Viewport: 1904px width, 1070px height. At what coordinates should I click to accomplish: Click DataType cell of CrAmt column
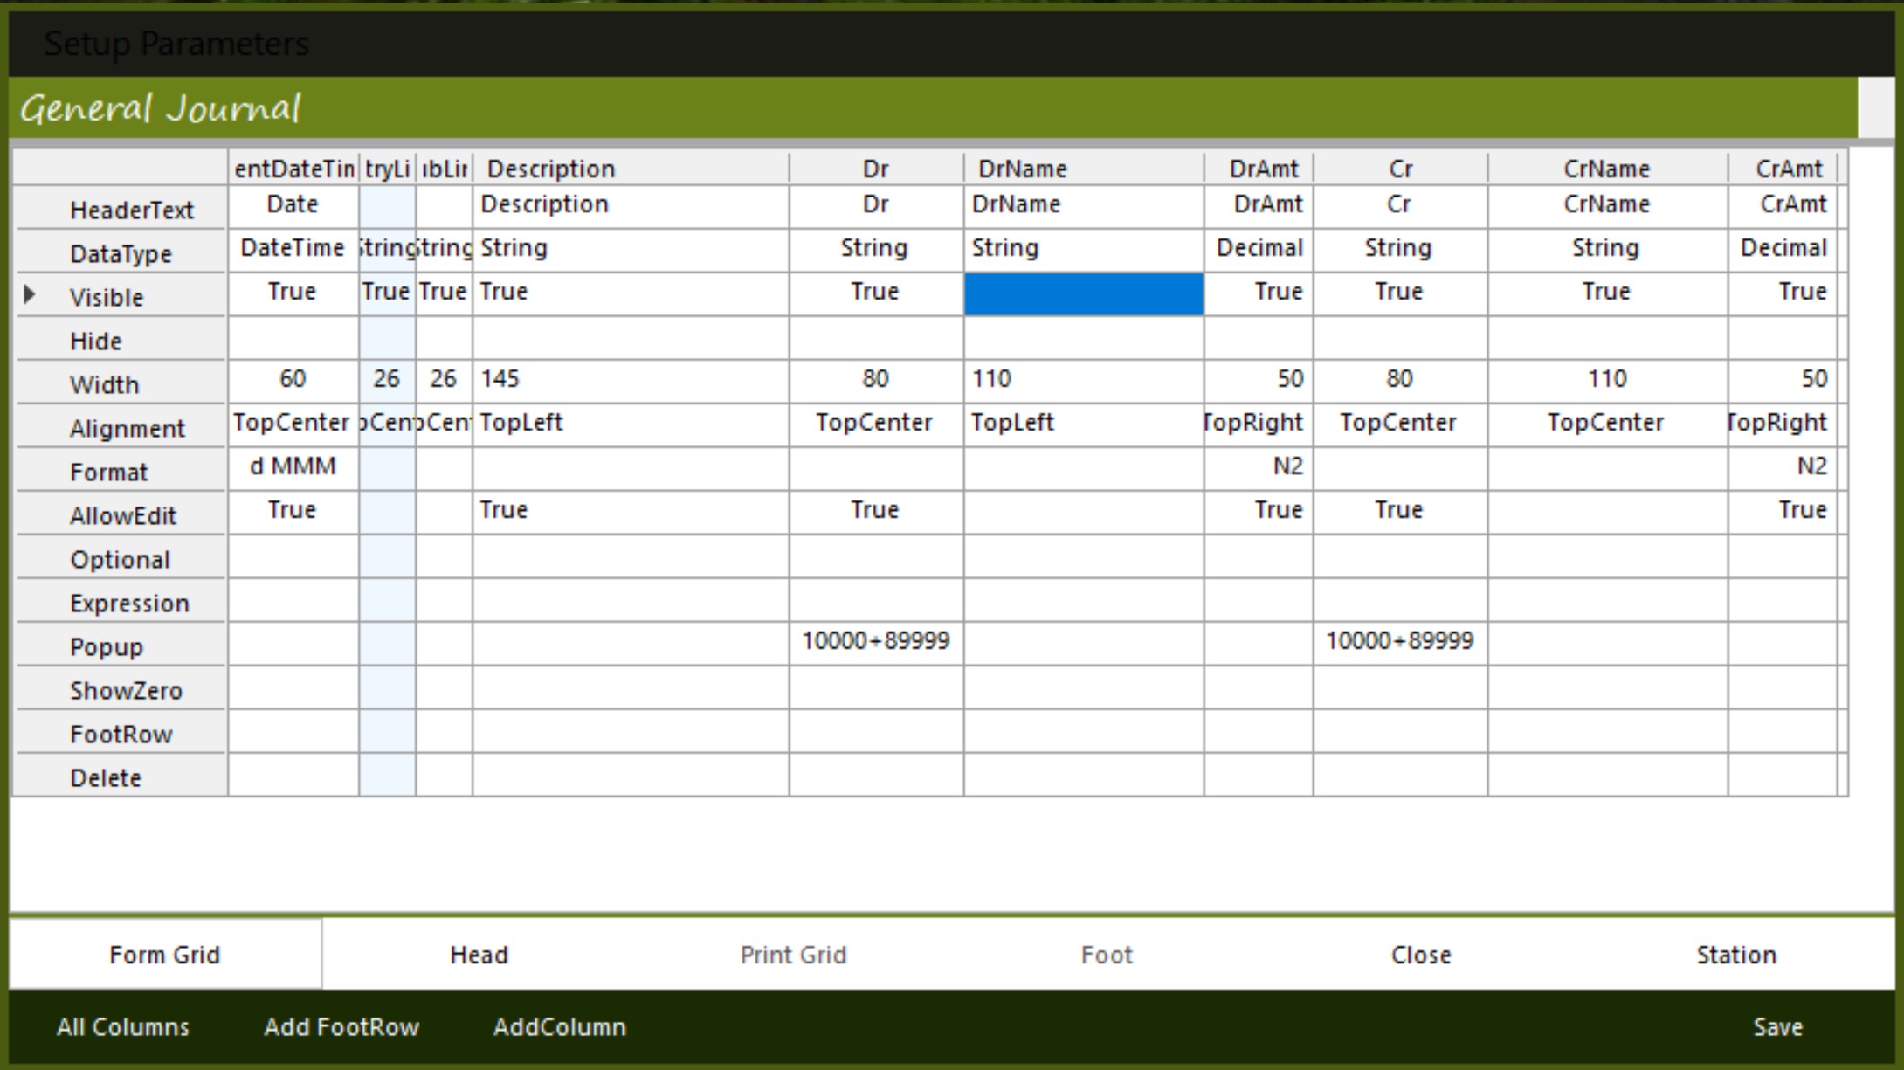click(x=1782, y=249)
